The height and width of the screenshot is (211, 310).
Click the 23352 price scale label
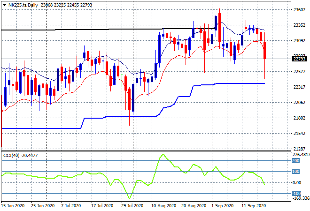[299, 25]
